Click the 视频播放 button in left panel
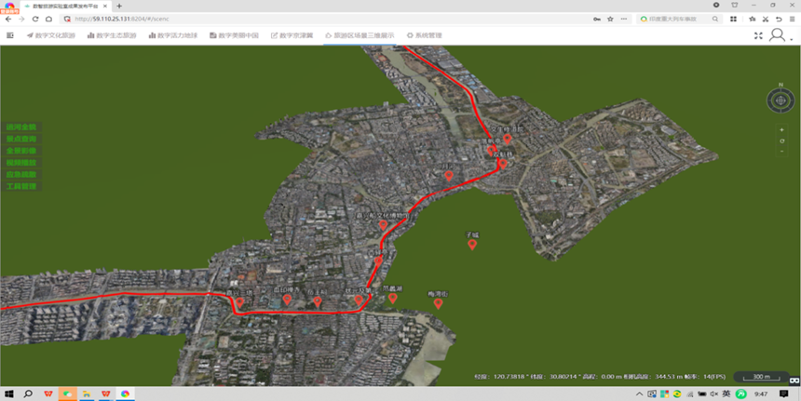801x401 pixels. 20,162
